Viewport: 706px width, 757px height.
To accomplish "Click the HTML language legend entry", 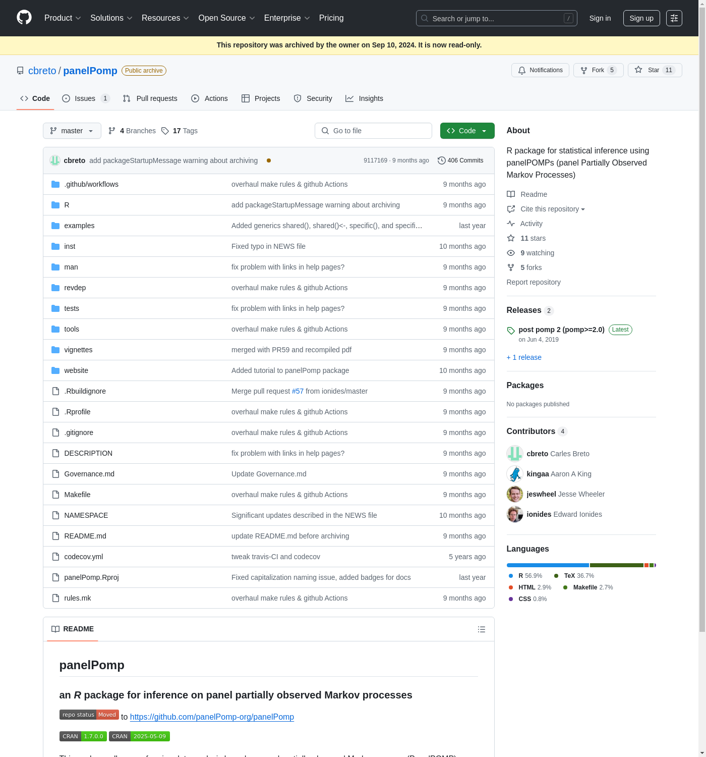I will point(530,587).
